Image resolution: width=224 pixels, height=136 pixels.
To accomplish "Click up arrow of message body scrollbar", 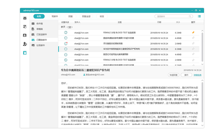I will (202, 80).
